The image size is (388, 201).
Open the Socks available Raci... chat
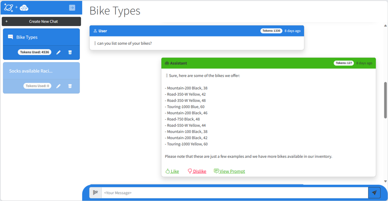pos(41,71)
